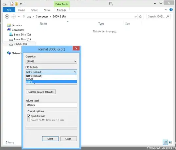The image size is (176, 150).
Task: Switch to large icons view layout
Action: click(x=170, y=143)
